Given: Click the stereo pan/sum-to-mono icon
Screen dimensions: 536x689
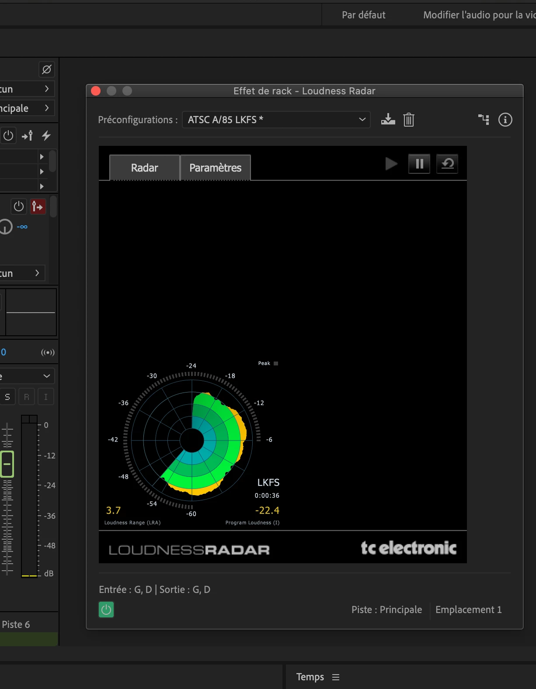Looking at the screenshot, I should (x=48, y=353).
